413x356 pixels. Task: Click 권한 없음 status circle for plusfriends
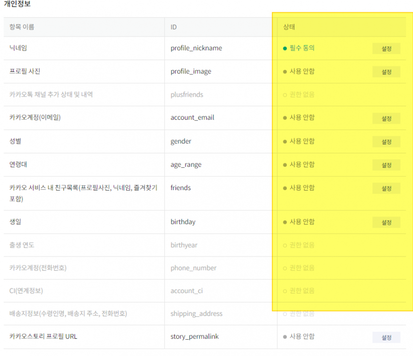(285, 95)
